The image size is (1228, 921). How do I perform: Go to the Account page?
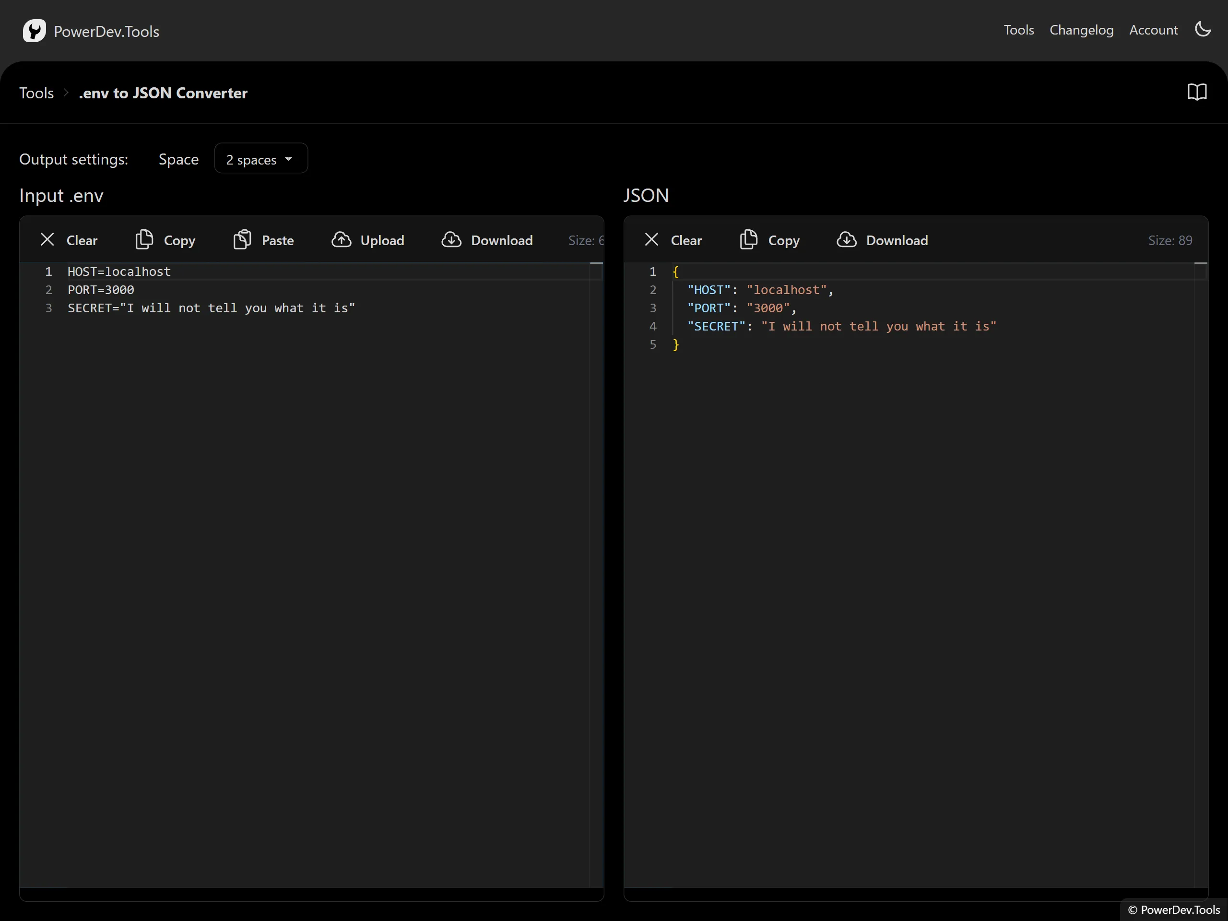[1153, 30]
